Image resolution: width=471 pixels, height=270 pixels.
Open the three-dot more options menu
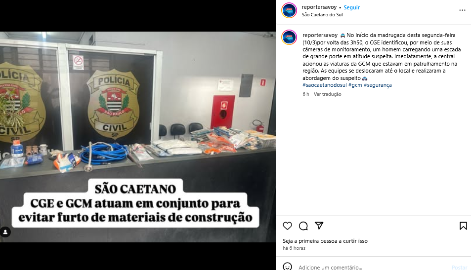pos(462,10)
